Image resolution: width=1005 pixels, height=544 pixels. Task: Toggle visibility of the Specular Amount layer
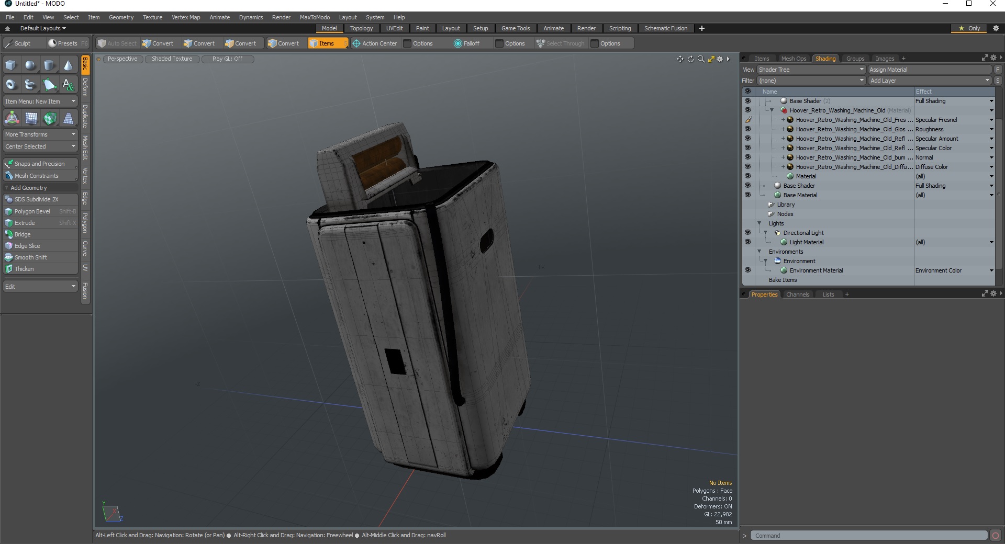(x=747, y=139)
